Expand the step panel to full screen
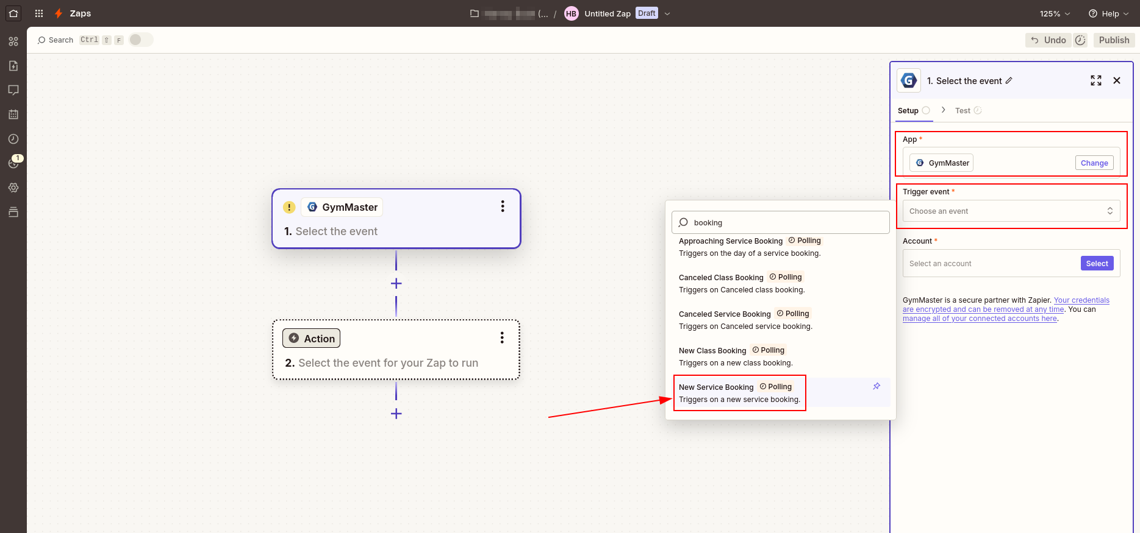Viewport: 1140px width, 533px height. pyautogui.click(x=1096, y=80)
